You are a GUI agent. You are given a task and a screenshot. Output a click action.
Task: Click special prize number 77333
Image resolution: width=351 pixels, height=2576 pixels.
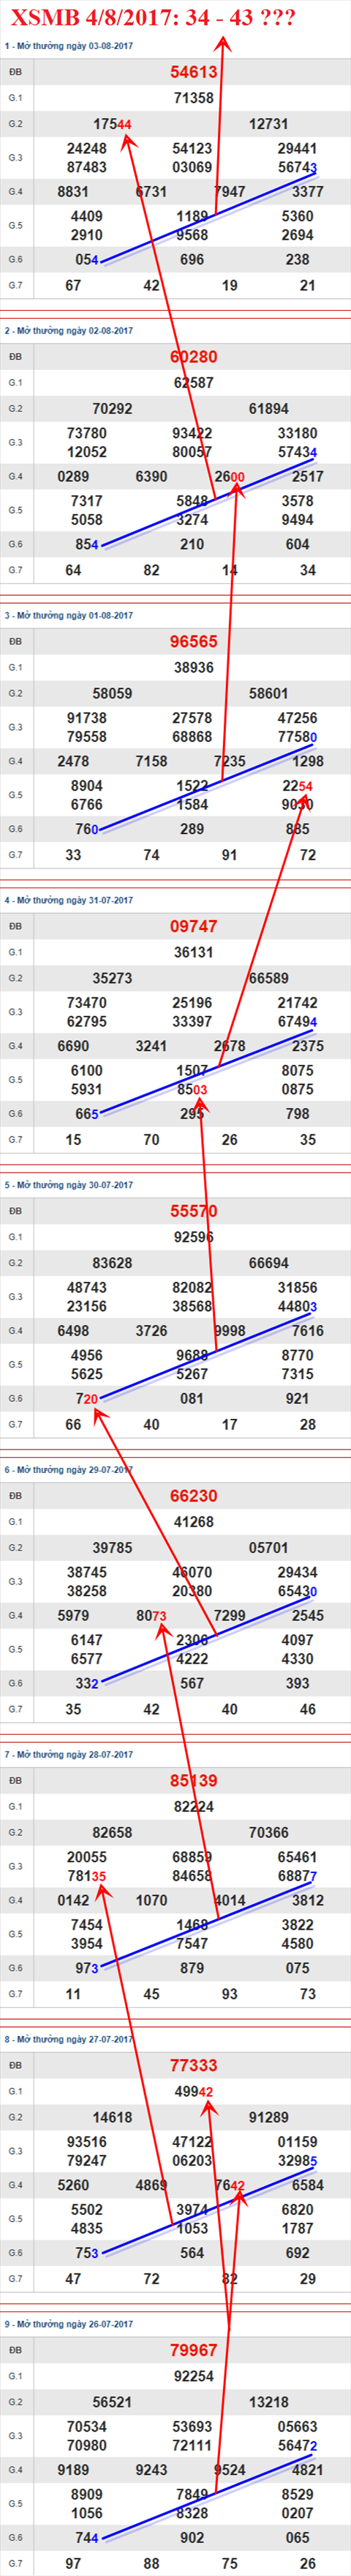tap(194, 2065)
